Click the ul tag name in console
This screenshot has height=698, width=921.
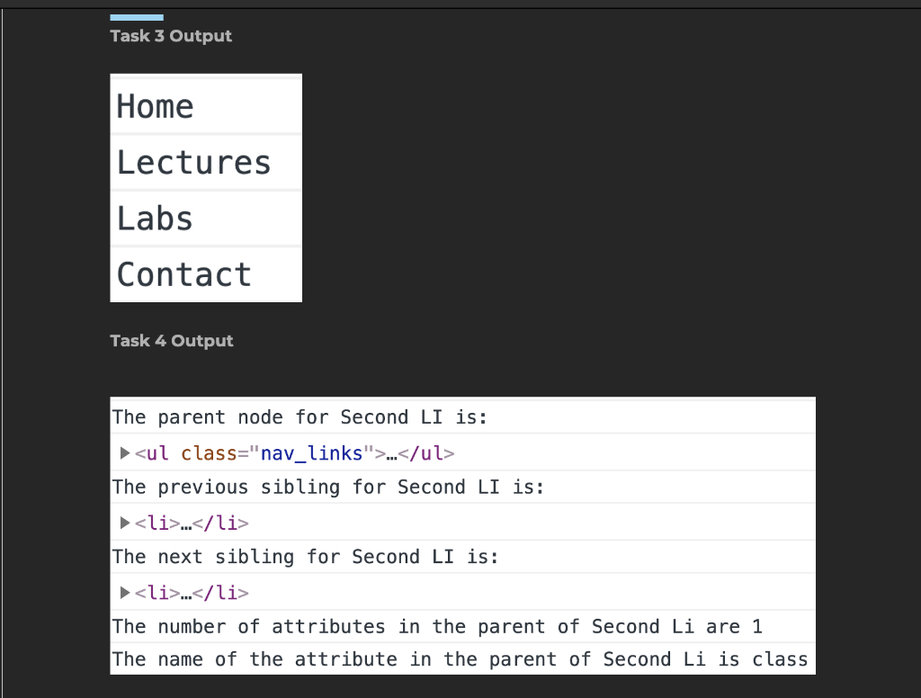coord(157,453)
